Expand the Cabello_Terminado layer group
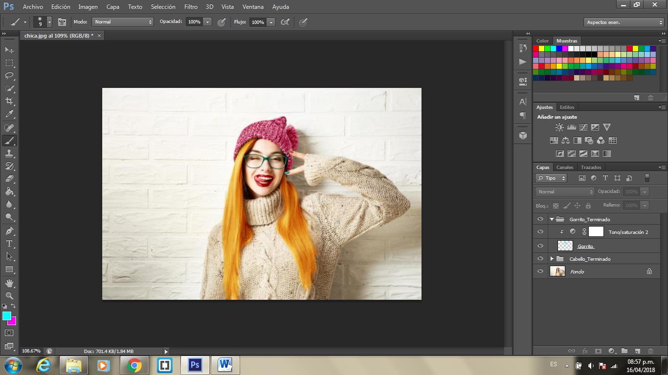Screen dimensions: 668x375 tap(552, 259)
